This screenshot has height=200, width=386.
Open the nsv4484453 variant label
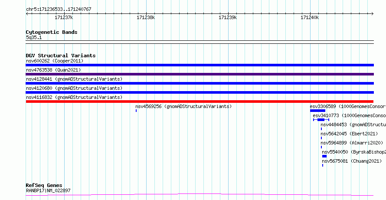pyautogui.click(x=353, y=125)
